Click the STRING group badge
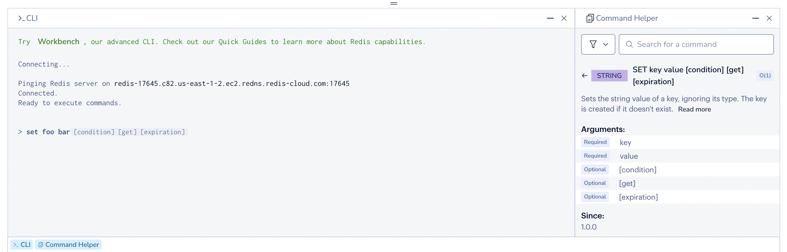787x252 pixels. point(609,76)
